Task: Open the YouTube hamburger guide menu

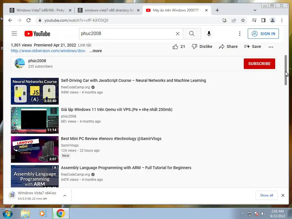Action: (14, 34)
